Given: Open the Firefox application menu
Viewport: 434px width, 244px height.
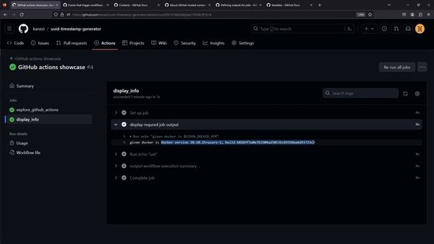Looking at the screenshot, I should coord(429,14).
